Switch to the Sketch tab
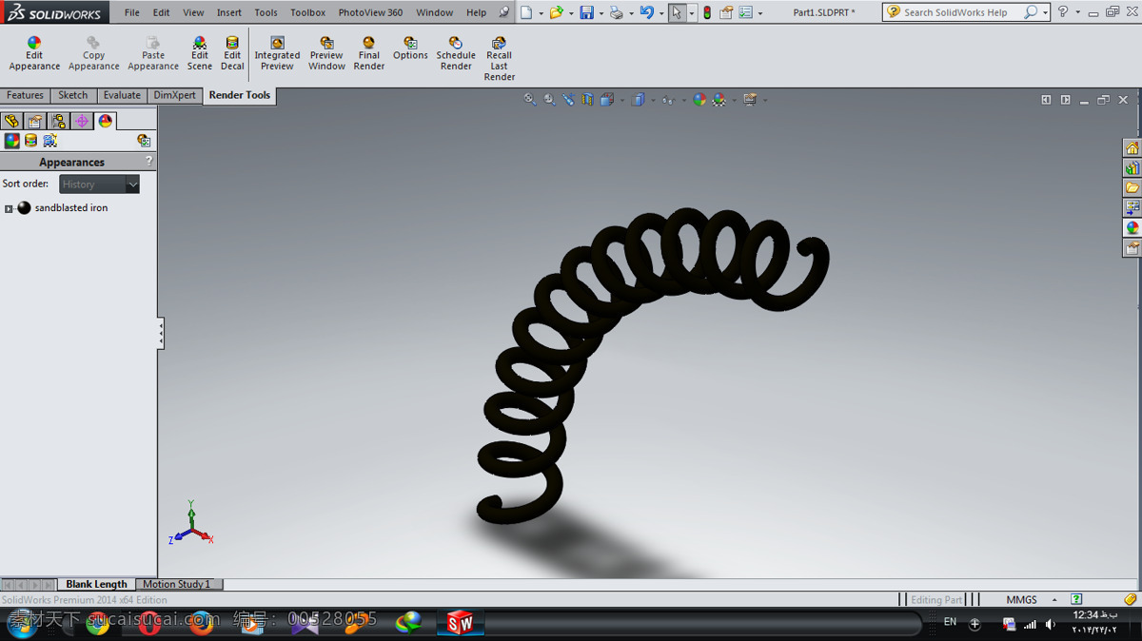This screenshot has width=1142, height=641. click(72, 95)
